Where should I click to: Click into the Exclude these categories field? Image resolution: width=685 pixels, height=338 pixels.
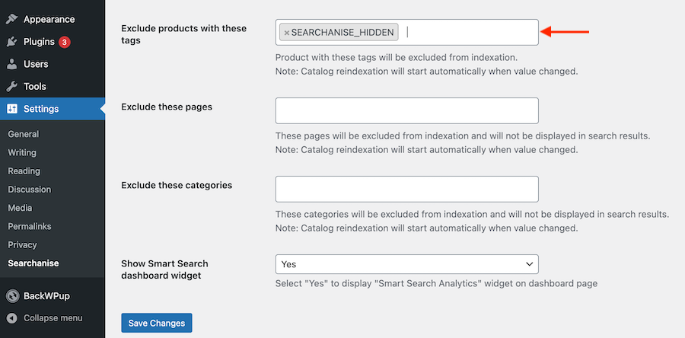(x=406, y=189)
